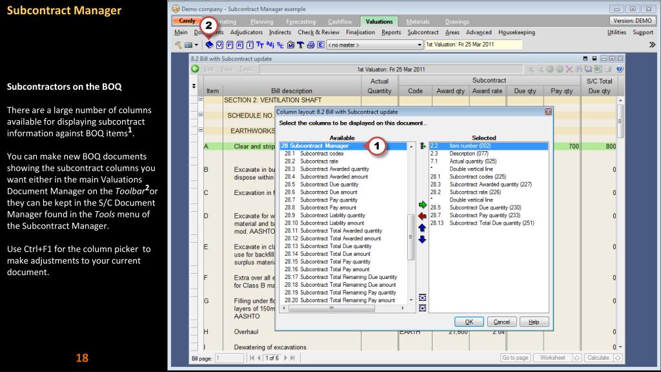The height and width of the screenshot is (372, 661).
Task: Click the upper of the two bottom list icons
Action: click(x=422, y=298)
